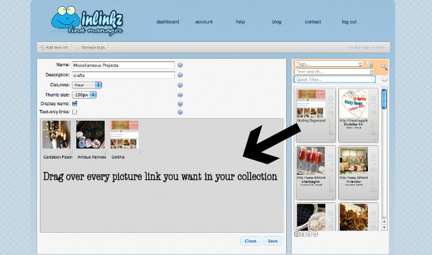Select the champagne cocktails link thumbnail
This screenshot has height=255, width=432.
(x=311, y=161)
